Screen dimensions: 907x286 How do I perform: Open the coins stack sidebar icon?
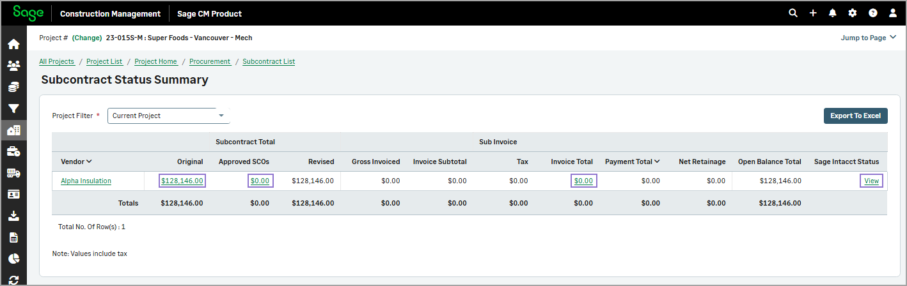(13, 87)
